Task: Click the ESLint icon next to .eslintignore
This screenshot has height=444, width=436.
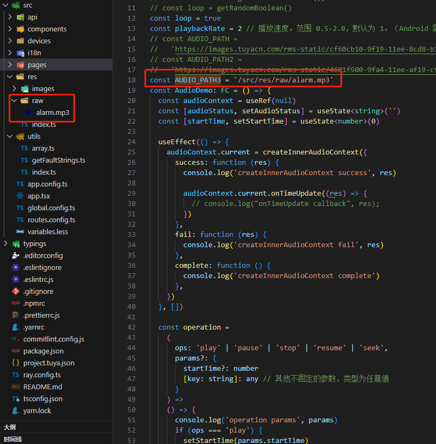Action: click(16, 268)
